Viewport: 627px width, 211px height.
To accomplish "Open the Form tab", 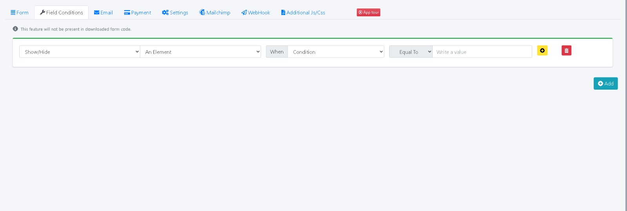I will pos(20,13).
